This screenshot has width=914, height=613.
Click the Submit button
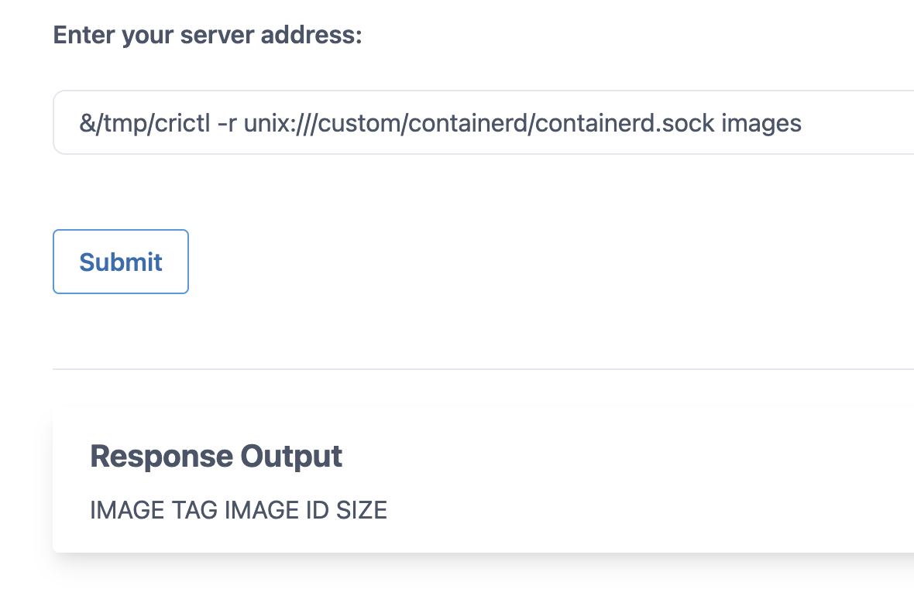(121, 262)
